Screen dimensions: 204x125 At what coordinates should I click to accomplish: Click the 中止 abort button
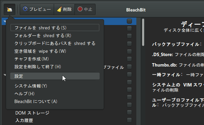pyautogui.click(x=85, y=9)
